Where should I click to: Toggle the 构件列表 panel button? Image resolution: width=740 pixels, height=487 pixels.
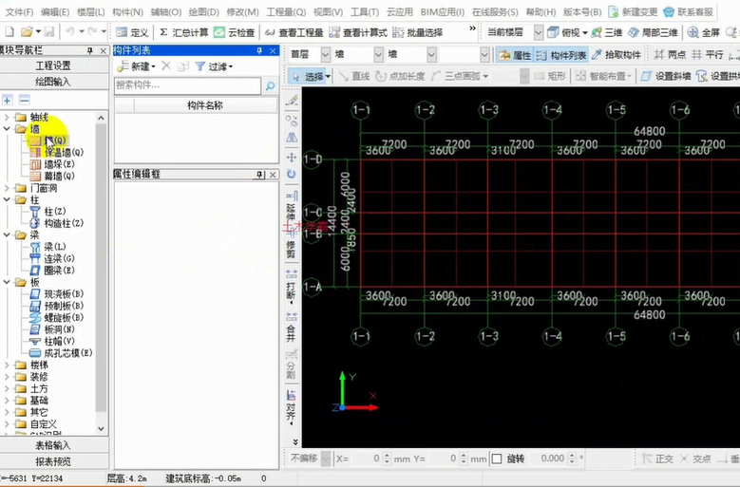pyautogui.click(x=561, y=55)
